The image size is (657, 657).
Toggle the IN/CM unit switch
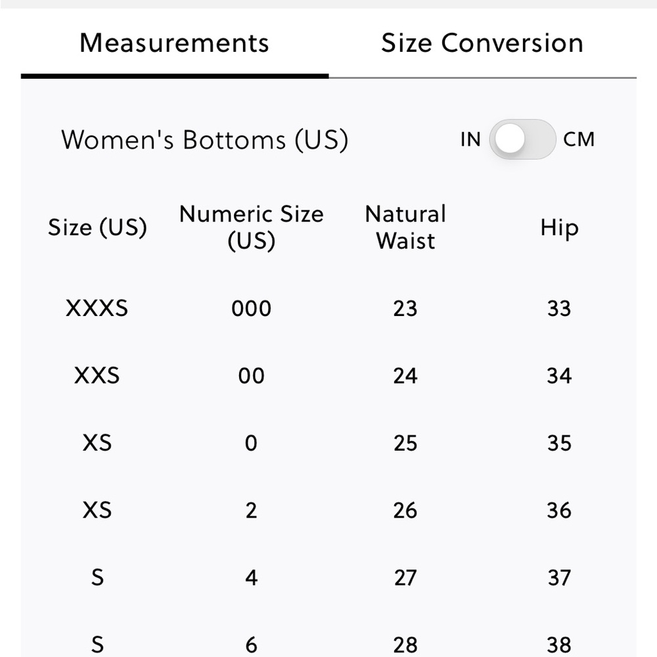(522, 139)
